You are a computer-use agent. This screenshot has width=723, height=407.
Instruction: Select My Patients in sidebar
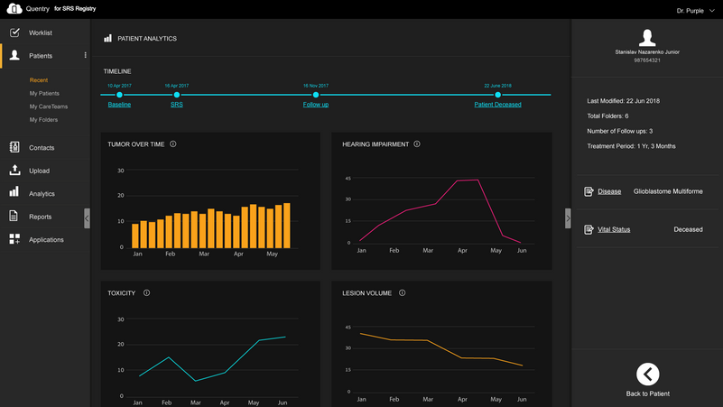pos(44,93)
